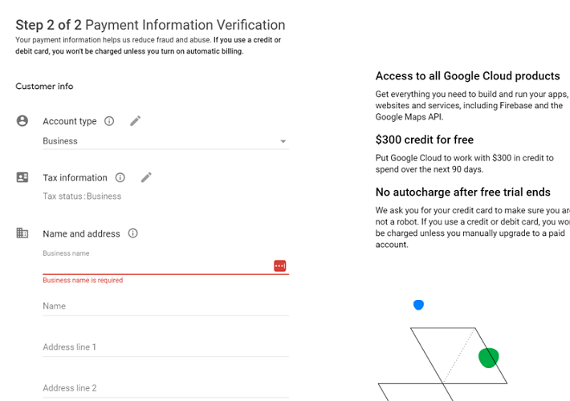Screen dimensions: 570x401
Task: Show the Tax information info tooltip
Action: pyautogui.click(x=120, y=177)
